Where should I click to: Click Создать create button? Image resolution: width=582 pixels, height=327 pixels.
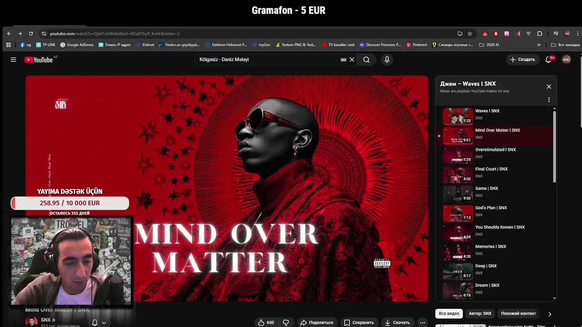[522, 59]
